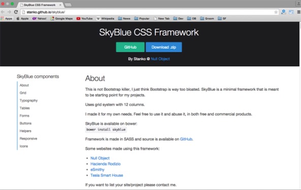Open the Tesla Smart House link
The height and width of the screenshot is (190, 301).
(x=107, y=175)
